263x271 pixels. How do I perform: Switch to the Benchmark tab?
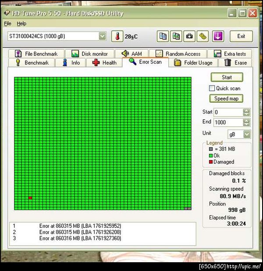coord(32,63)
